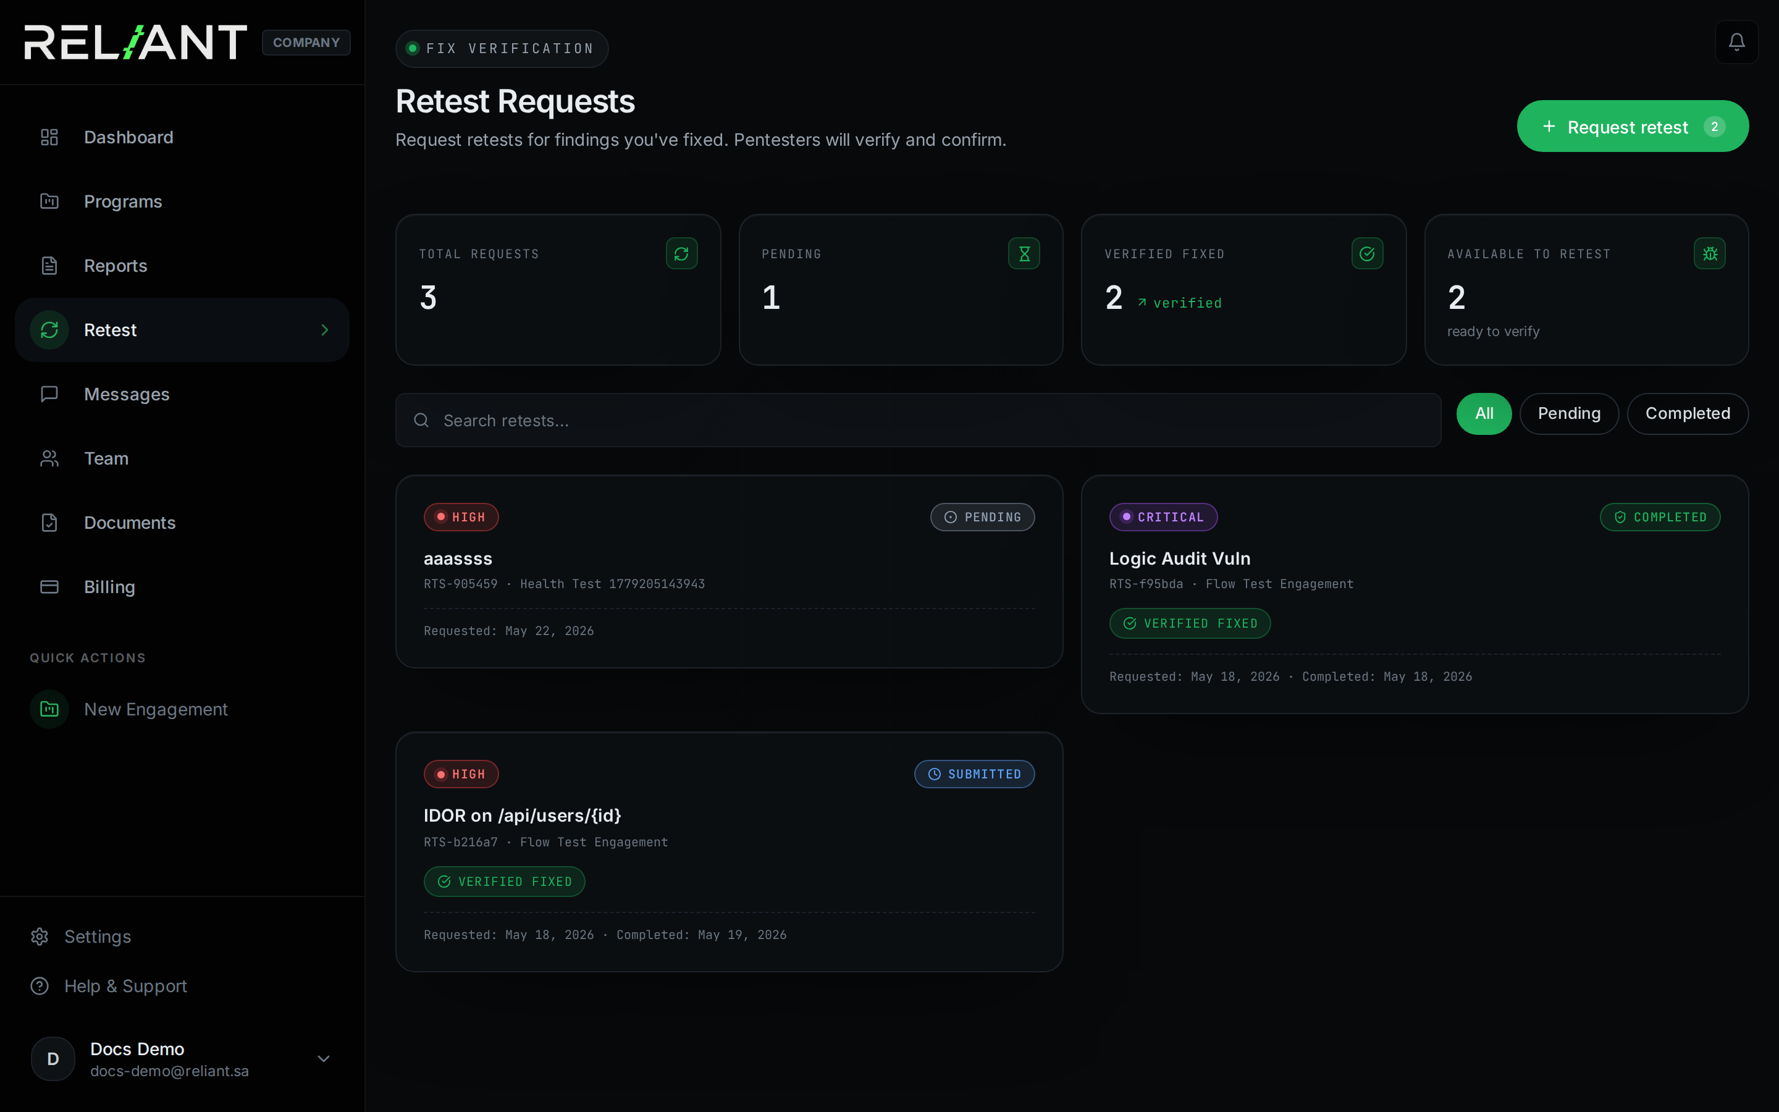This screenshot has width=1779, height=1112.
Task: Click the CRITICAL severity badge
Action: pos(1163,517)
